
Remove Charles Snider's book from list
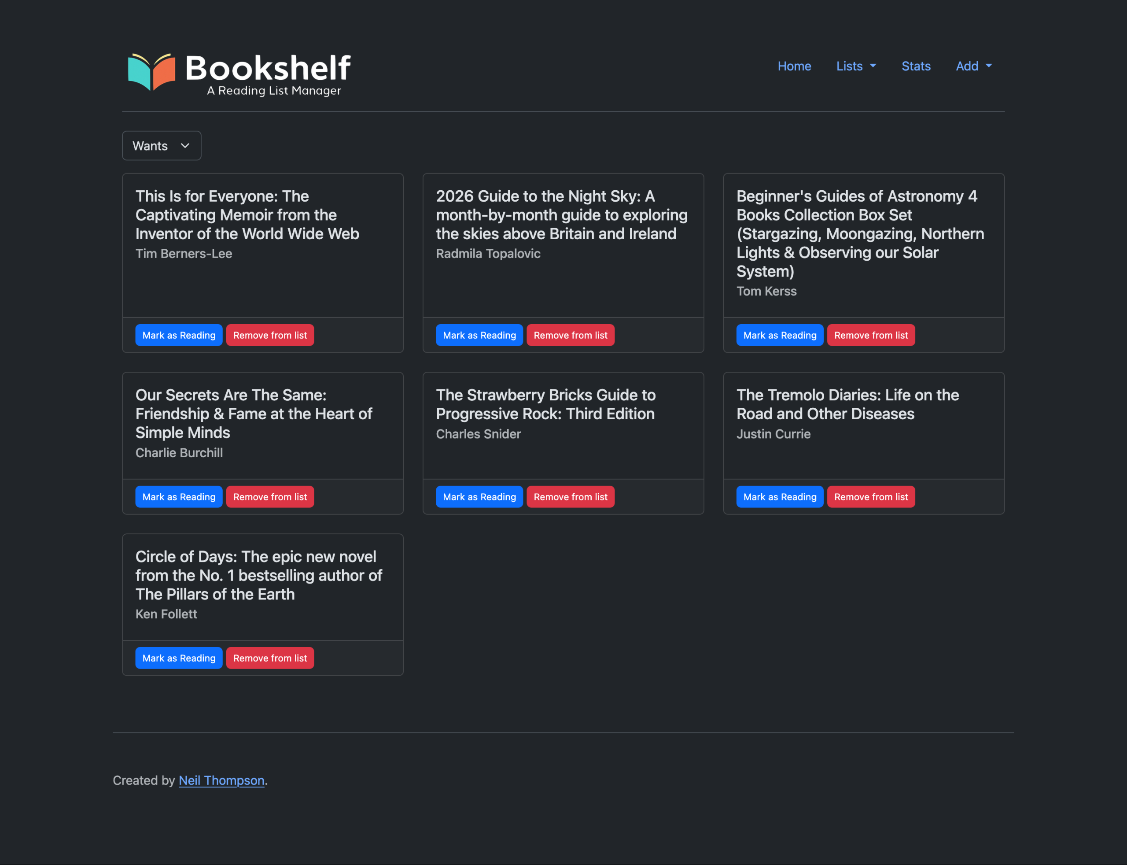click(x=570, y=497)
